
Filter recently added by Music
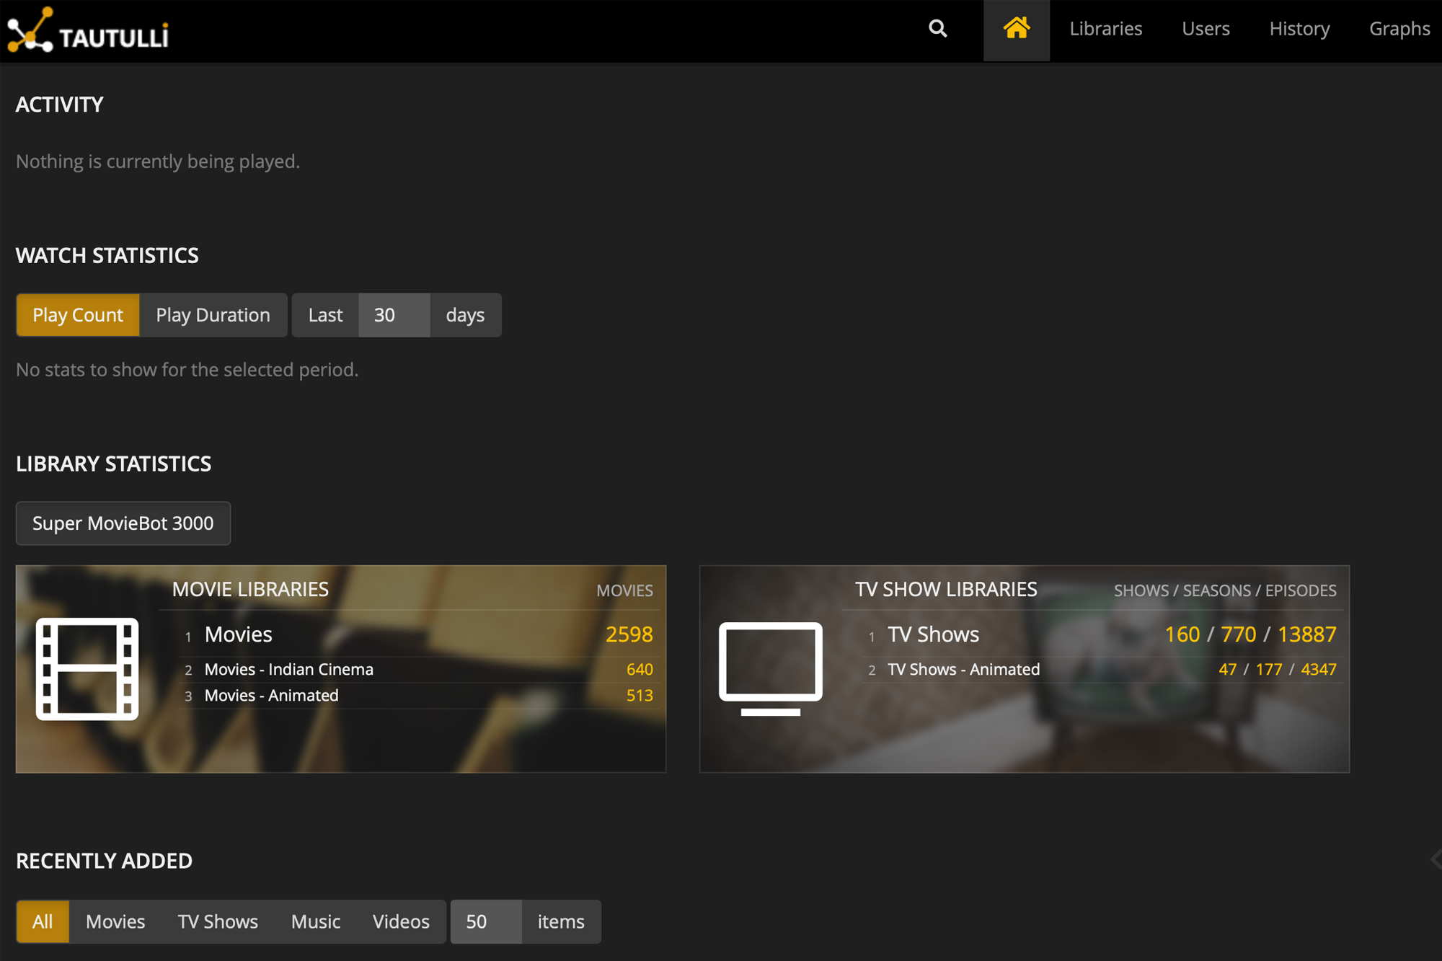click(316, 921)
